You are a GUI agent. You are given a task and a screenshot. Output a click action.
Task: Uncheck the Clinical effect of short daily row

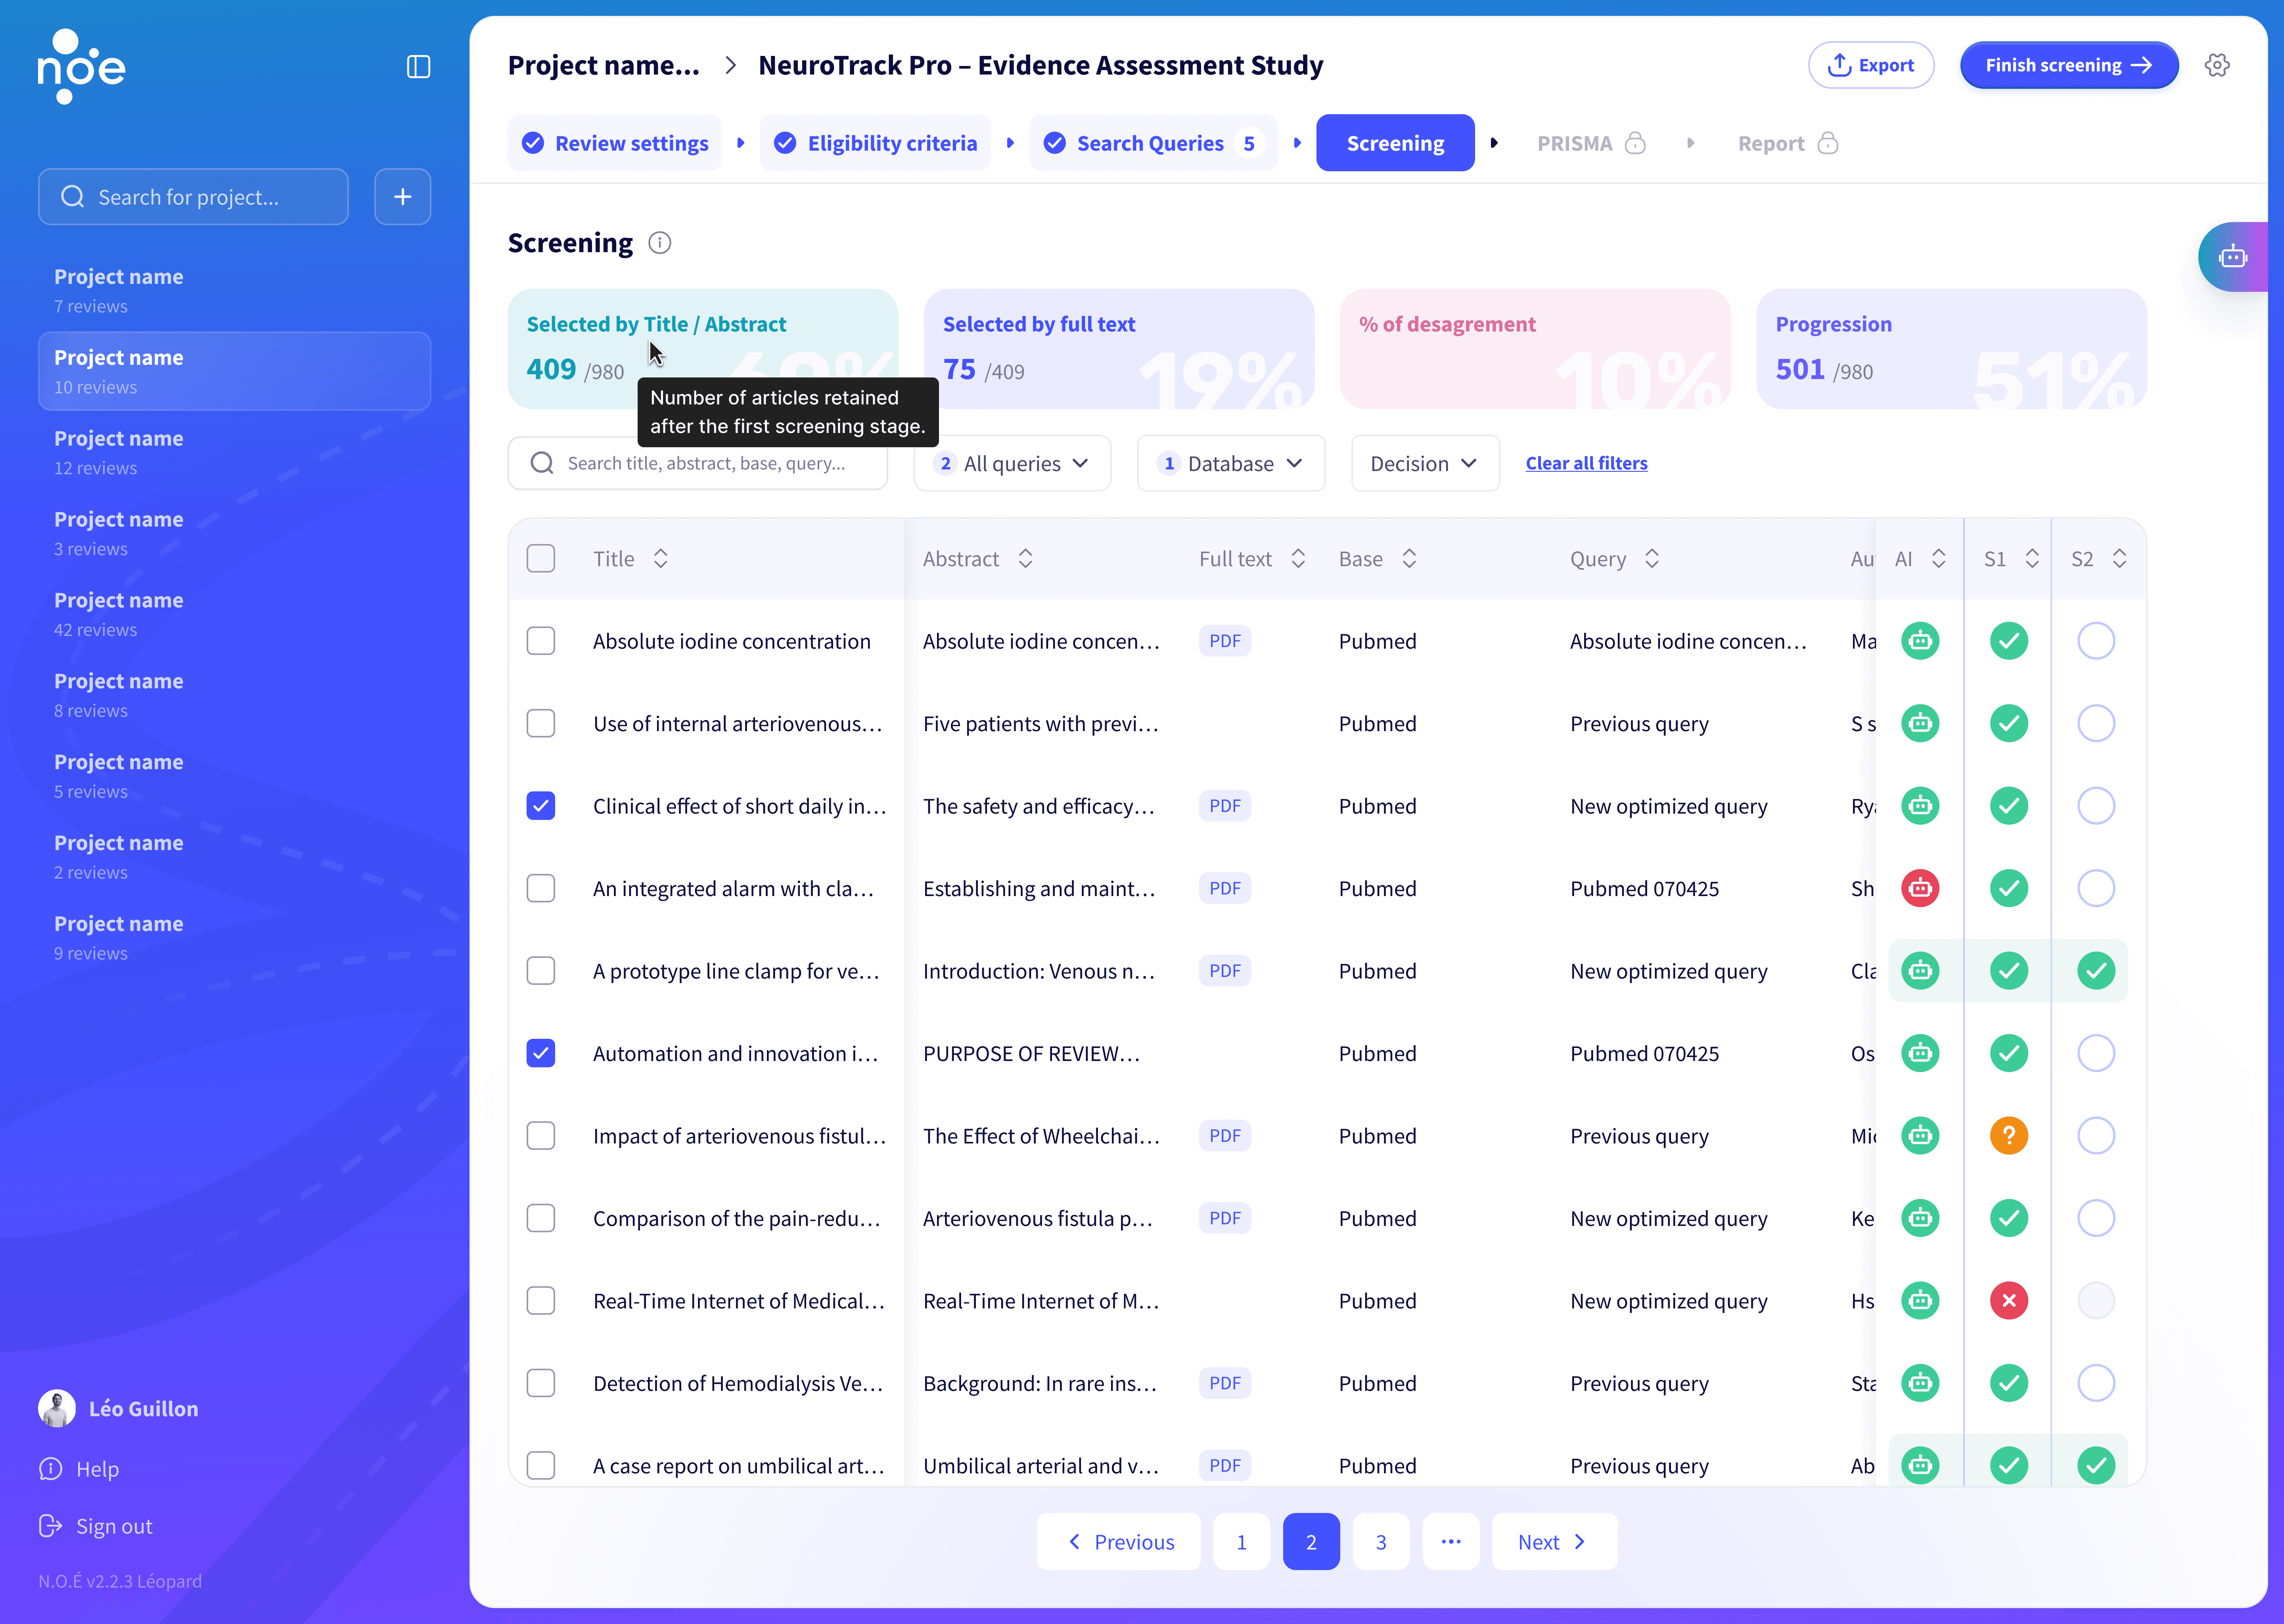(541, 806)
